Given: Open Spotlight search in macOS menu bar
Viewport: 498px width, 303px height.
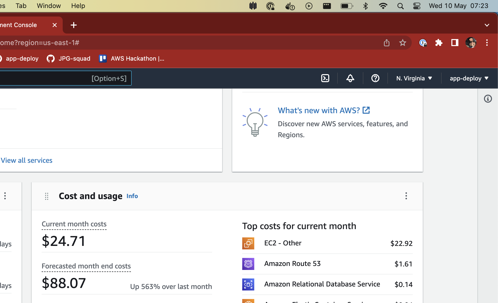Looking at the screenshot, I should point(400,6).
